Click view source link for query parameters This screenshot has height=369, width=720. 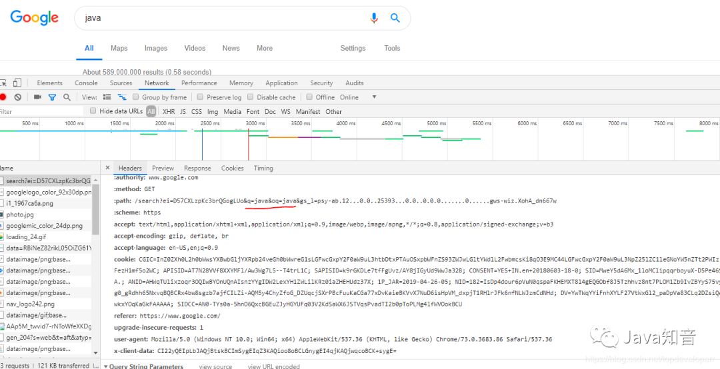(x=215, y=366)
